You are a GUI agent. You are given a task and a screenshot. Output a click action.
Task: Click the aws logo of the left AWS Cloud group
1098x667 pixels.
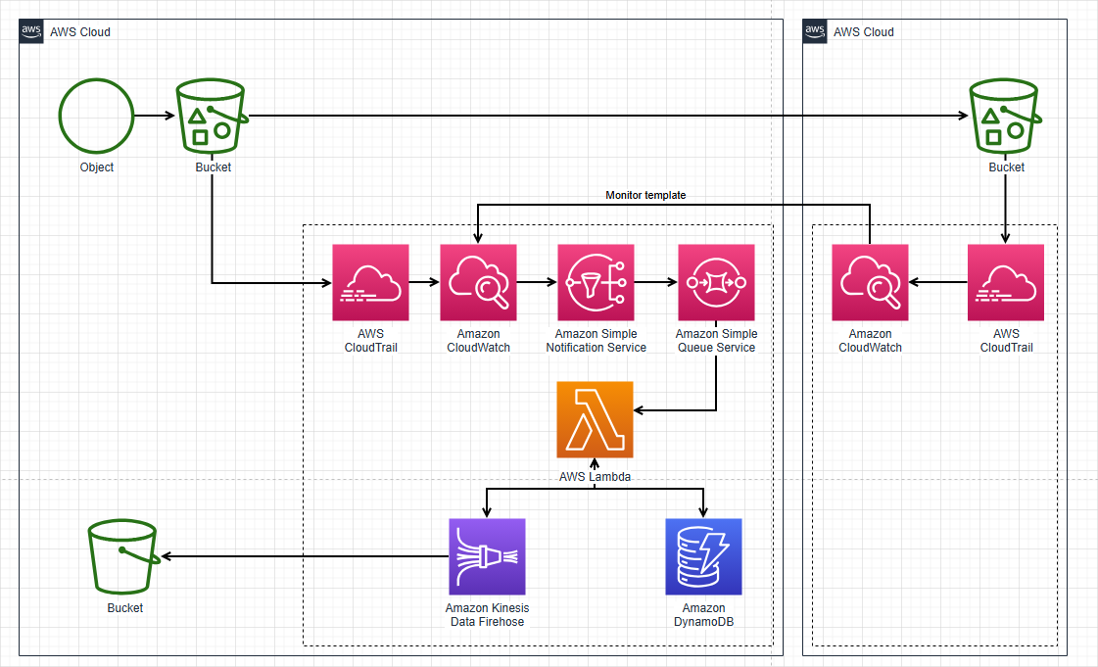[31, 31]
